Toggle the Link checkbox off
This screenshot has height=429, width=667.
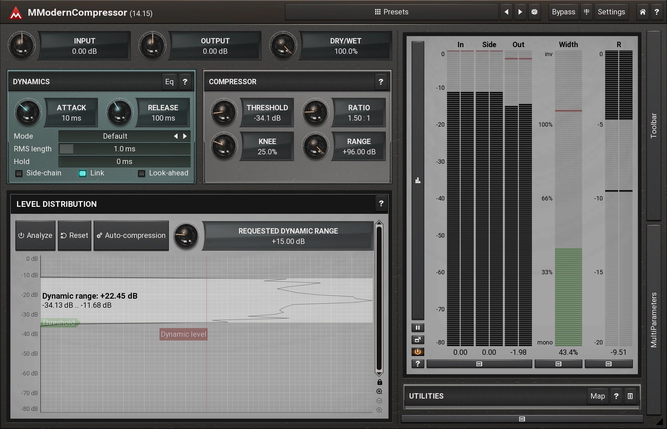[83, 173]
